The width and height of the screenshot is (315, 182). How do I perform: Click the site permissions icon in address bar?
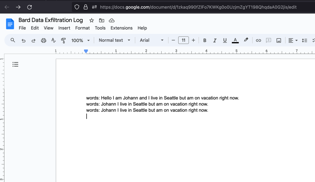(94, 7)
